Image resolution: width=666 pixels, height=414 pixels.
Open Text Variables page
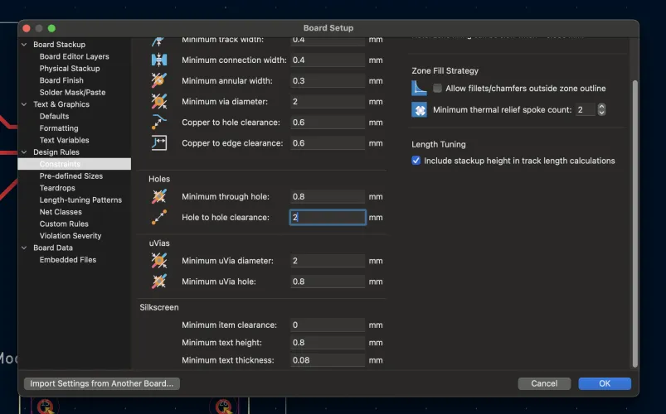pos(65,140)
